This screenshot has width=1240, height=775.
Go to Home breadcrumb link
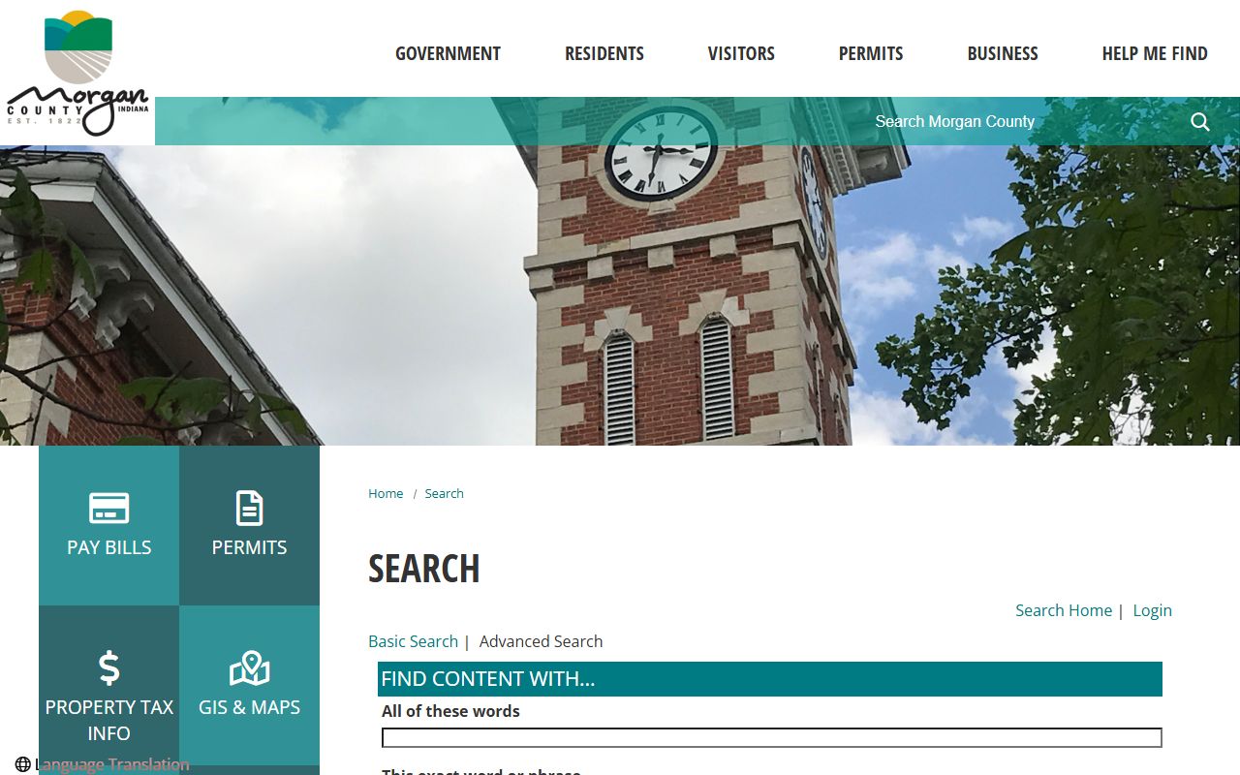pyautogui.click(x=386, y=493)
